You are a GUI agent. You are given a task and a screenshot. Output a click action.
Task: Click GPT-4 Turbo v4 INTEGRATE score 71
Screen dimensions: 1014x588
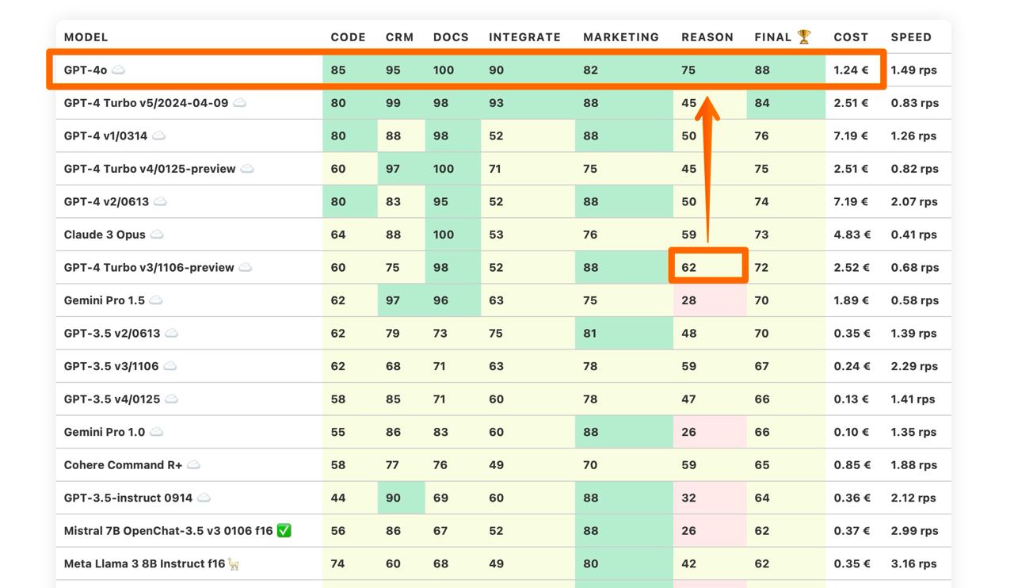coord(495,169)
